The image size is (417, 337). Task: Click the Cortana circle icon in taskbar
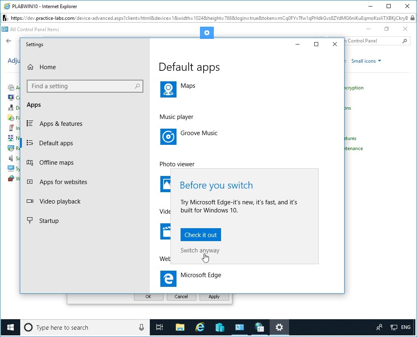point(28,327)
